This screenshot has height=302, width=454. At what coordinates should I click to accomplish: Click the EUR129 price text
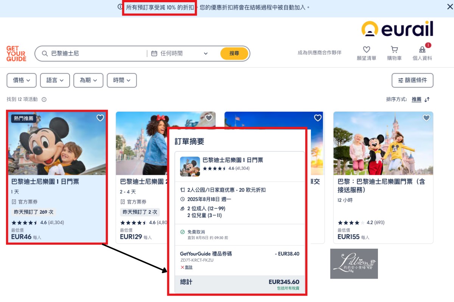point(131,237)
